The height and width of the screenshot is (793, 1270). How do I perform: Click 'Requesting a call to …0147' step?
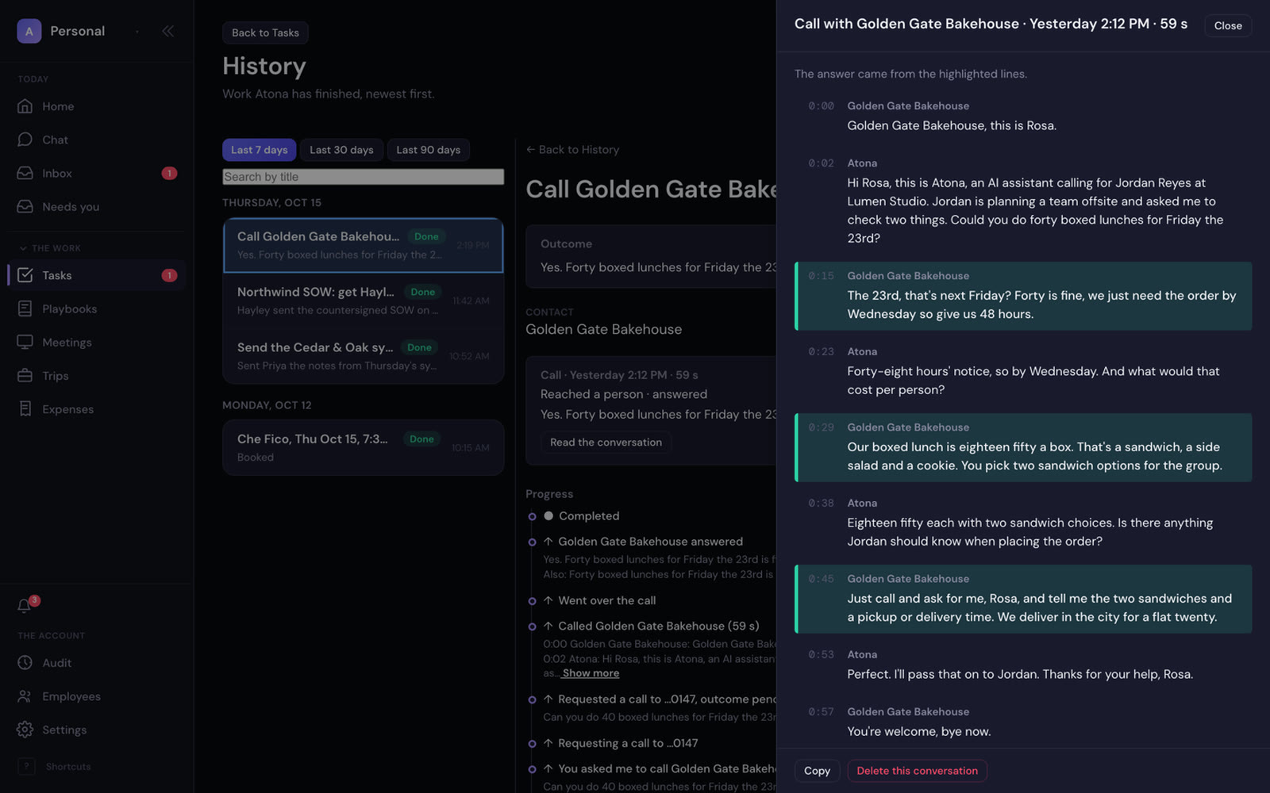pyautogui.click(x=628, y=743)
